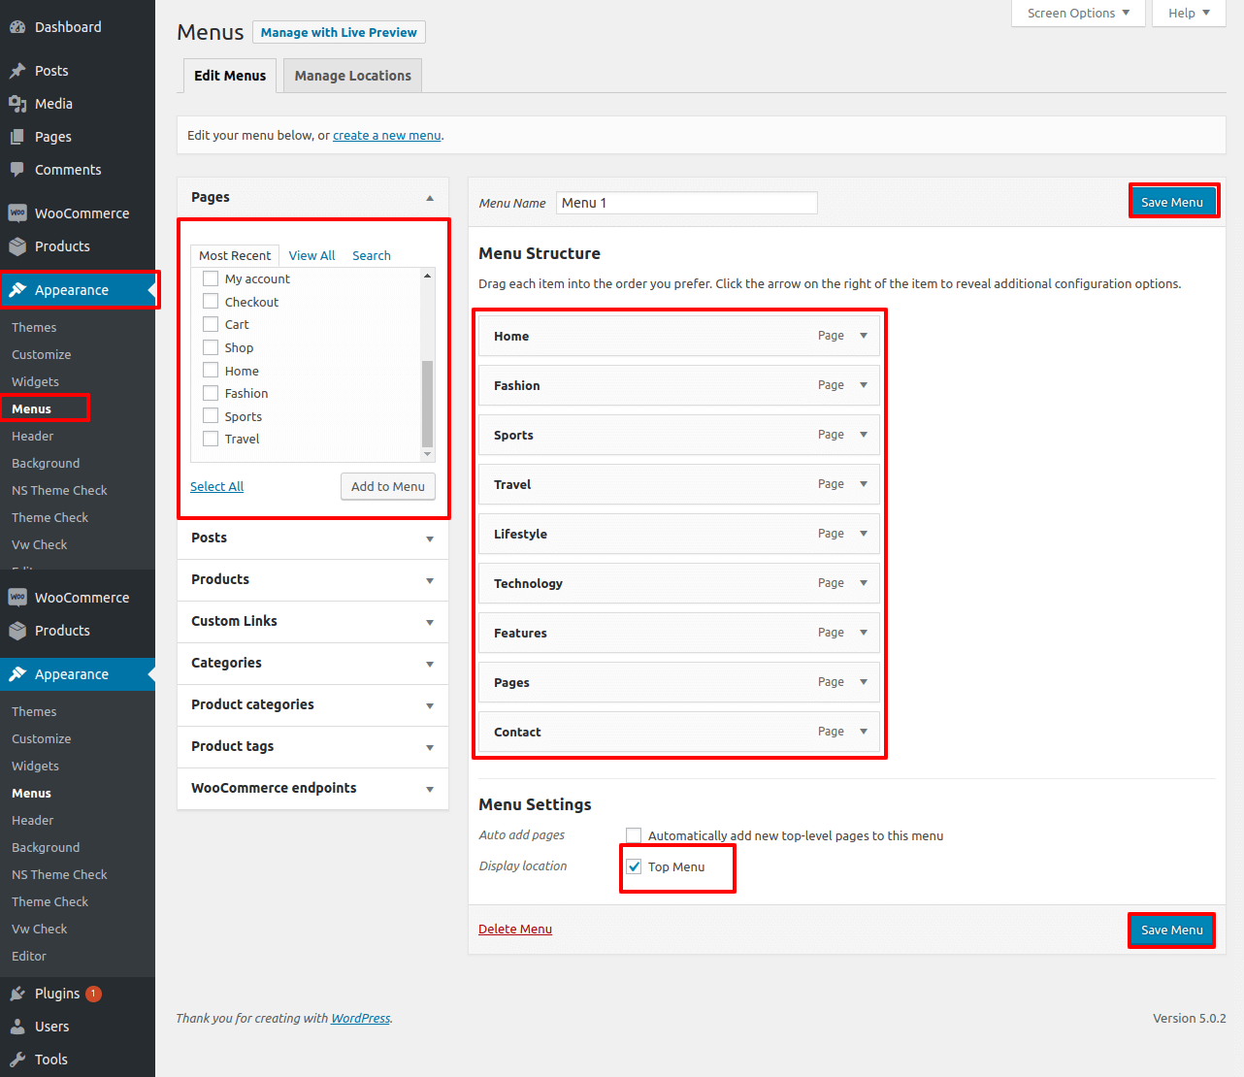Open Tools via the wrench icon
This screenshot has width=1244, height=1077.
18,1059
